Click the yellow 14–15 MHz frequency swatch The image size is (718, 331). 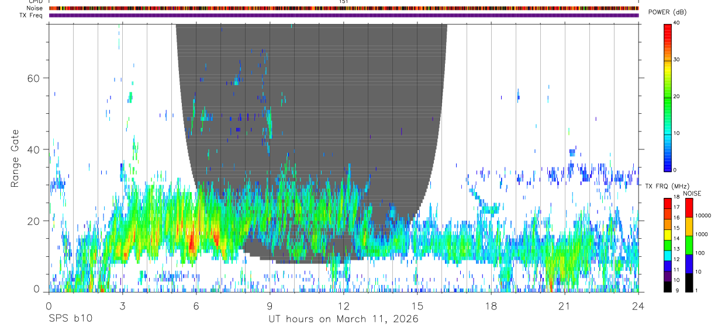coord(667,234)
